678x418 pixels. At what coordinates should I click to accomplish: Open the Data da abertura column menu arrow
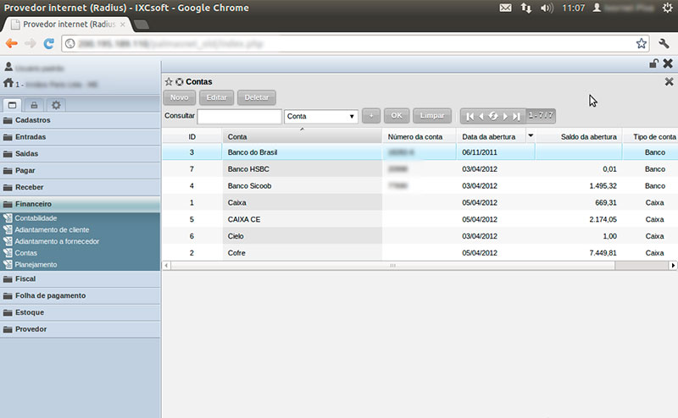pos(531,135)
